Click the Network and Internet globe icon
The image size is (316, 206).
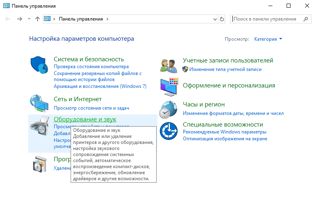(x=40, y=103)
